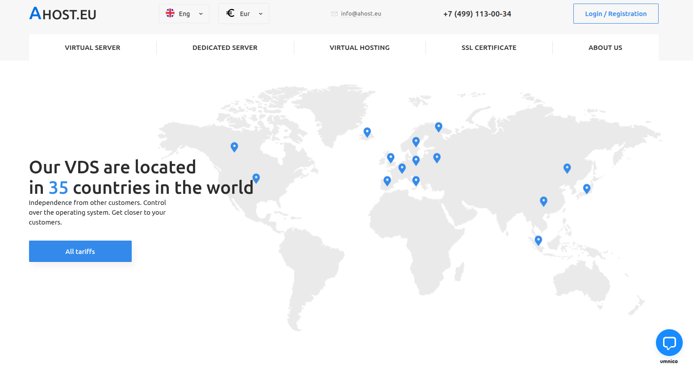Click the map pin over Iceland
693x368 pixels.
pos(367,132)
